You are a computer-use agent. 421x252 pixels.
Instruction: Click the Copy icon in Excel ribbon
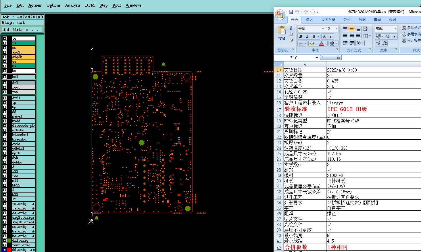291,34
